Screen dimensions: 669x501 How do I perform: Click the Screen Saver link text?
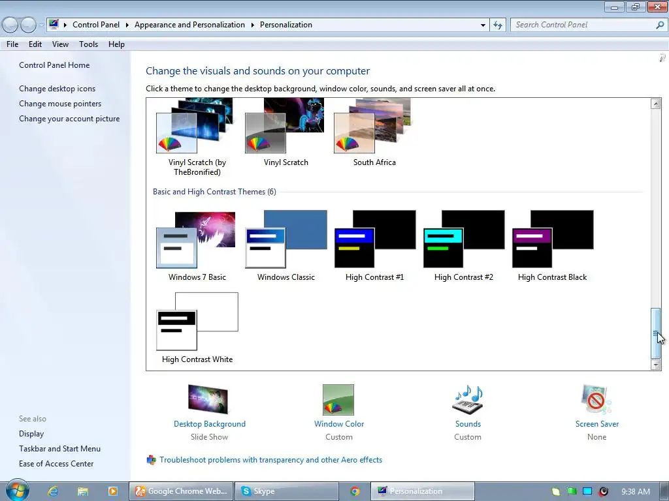pyautogui.click(x=597, y=424)
